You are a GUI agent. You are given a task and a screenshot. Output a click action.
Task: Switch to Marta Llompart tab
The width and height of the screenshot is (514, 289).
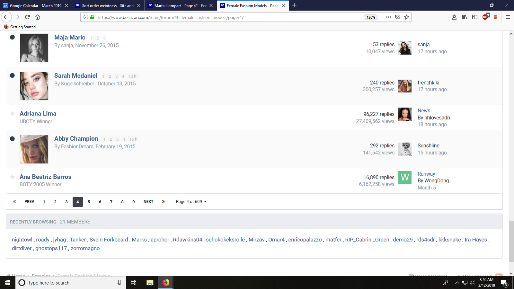pos(180,5)
